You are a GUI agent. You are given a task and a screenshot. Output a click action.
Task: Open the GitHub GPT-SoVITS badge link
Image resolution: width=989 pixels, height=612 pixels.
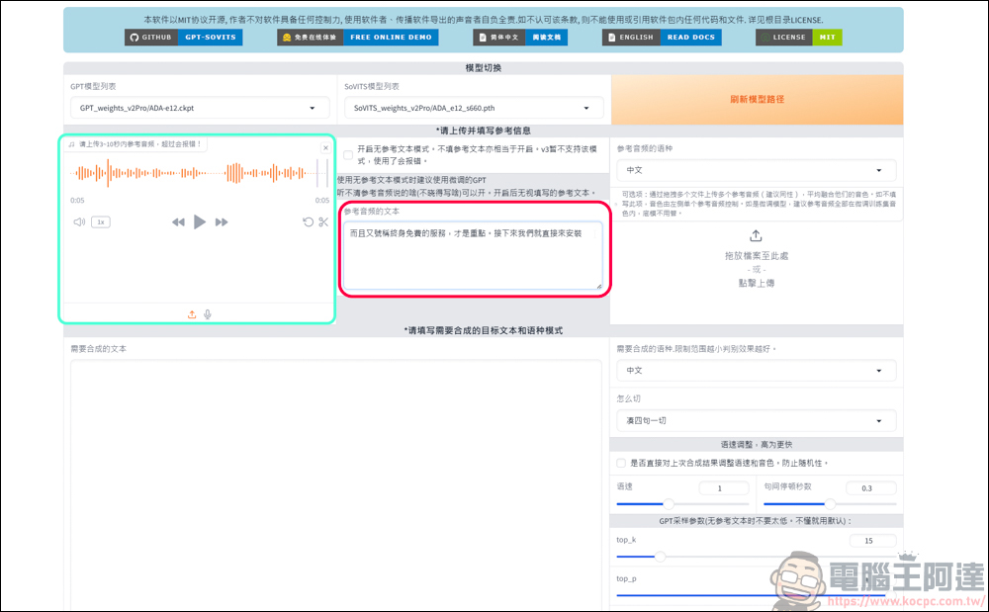pyautogui.click(x=184, y=38)
